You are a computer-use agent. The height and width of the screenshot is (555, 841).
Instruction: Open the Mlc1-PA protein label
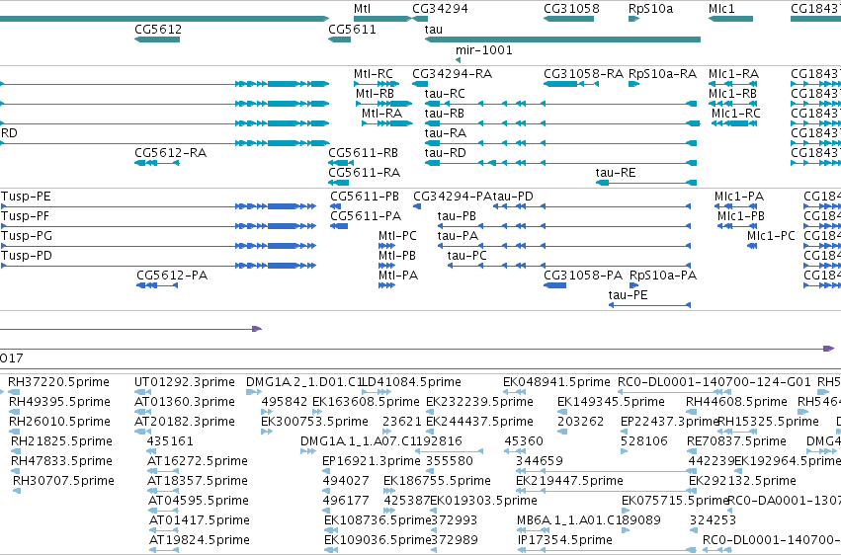point(739,197)
